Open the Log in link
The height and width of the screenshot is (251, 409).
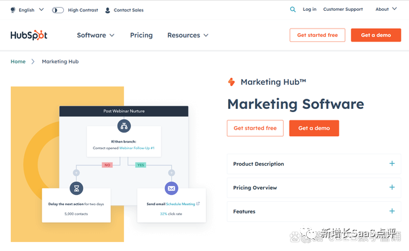point(309,9)
